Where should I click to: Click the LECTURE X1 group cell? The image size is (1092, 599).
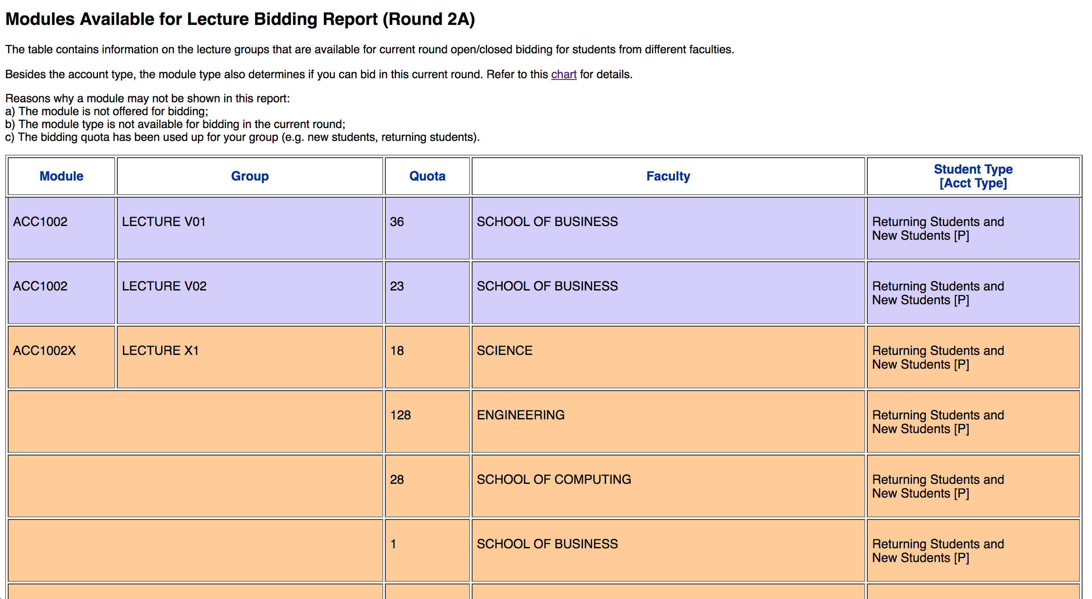[x=160, y=351]
